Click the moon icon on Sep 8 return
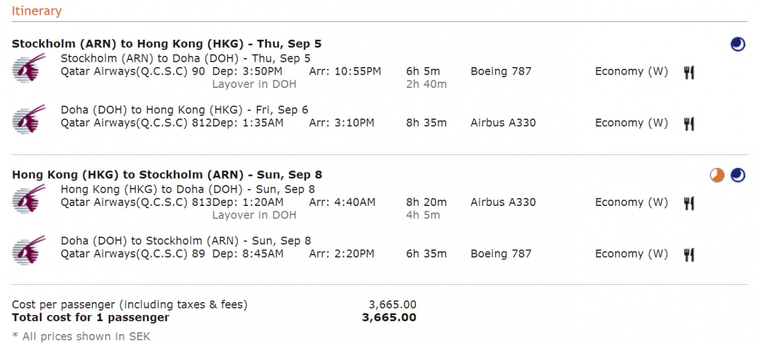 click(x=738, y=175)
